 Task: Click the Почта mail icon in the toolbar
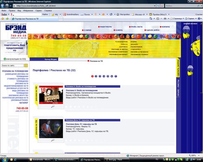pyautogui.click(x=82, y=15)
